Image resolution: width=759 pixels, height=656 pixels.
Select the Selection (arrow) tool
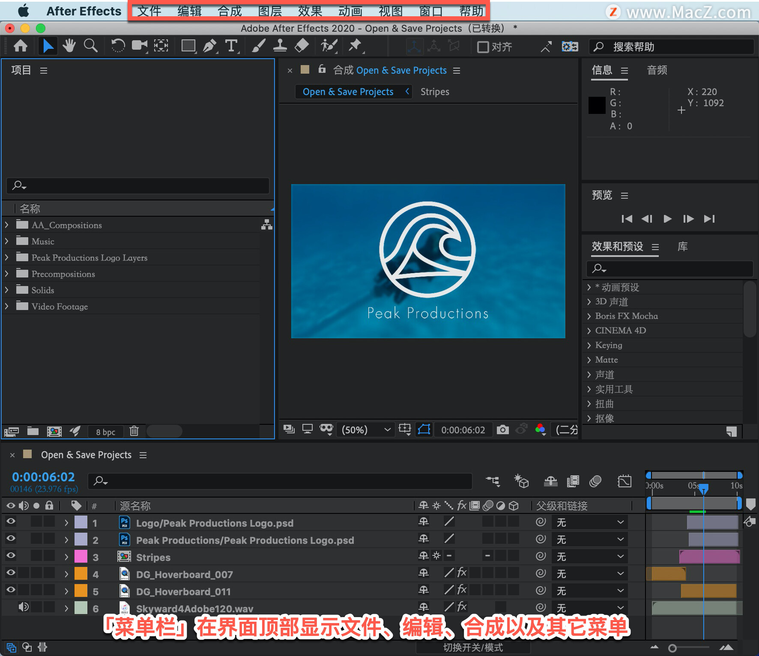pyautogui.click(x=48, y=46)
